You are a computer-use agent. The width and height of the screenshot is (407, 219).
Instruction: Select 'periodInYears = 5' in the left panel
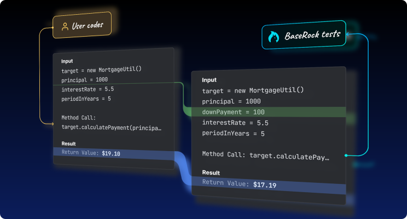pyautogui.click(x=86, y=99)
